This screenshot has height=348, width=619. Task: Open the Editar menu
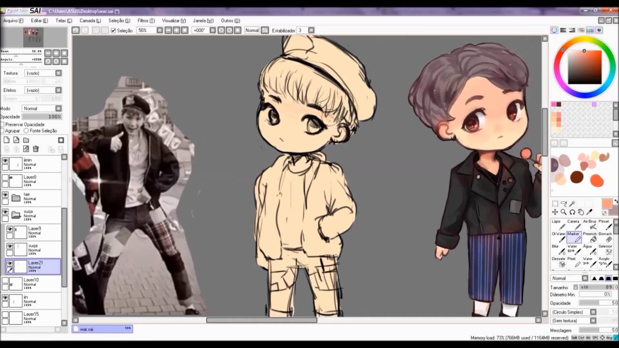pos(39,21)
